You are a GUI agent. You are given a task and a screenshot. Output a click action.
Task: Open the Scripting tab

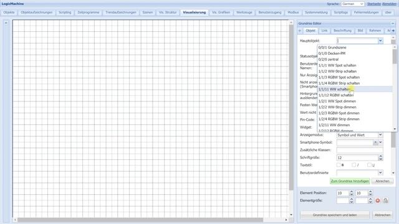tap(65, 12)
